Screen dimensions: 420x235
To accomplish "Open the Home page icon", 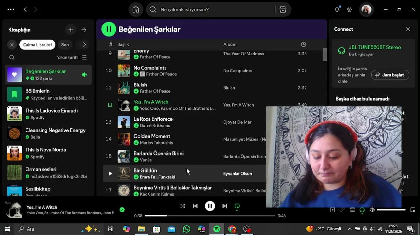I will click(136, 9).
